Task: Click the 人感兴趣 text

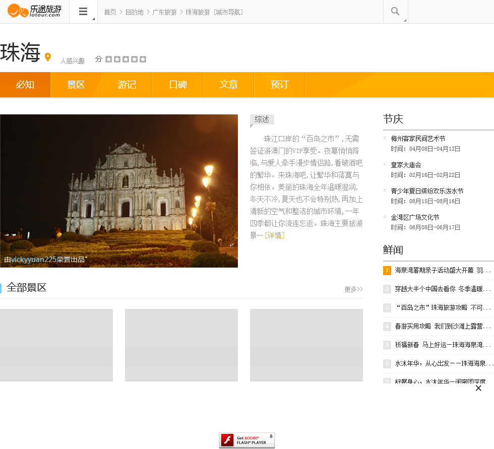Action: coord(73,61)
